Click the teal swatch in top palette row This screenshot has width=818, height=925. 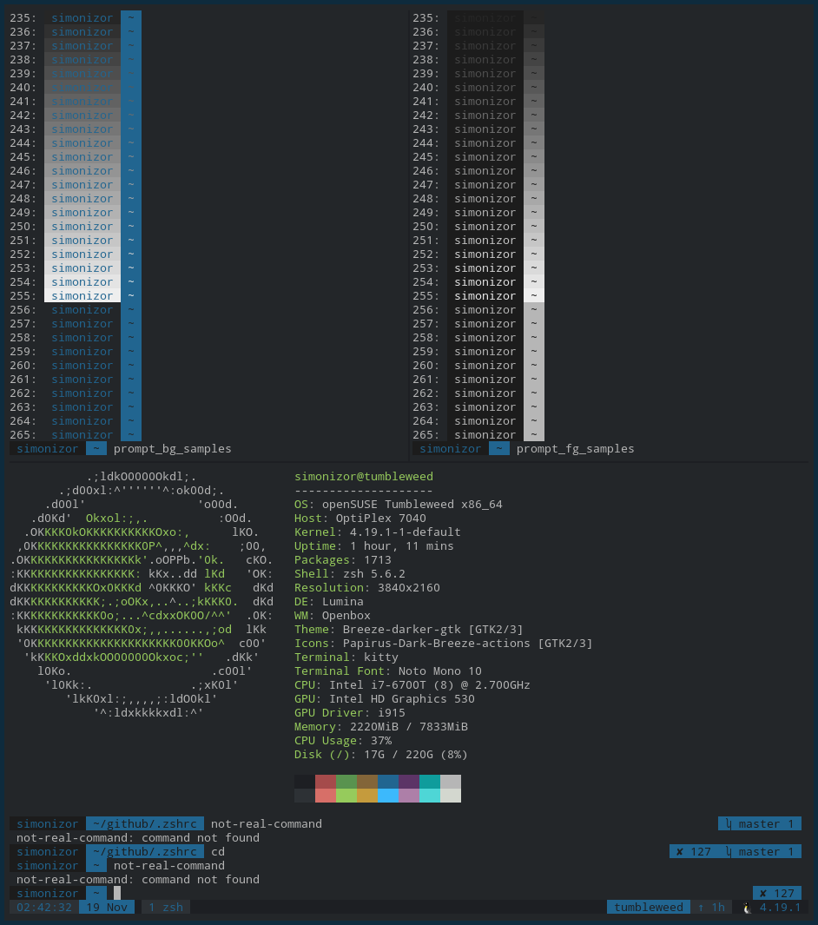tap(429, 782)
